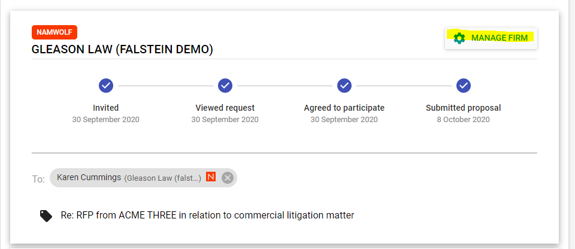Click the gear icon beside Manage Firm
This screenshot has width=575, height=249.
pyautogui.click(x=459, y=38)
